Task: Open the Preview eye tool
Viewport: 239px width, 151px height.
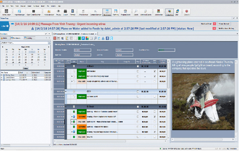Action: point(59,12)
